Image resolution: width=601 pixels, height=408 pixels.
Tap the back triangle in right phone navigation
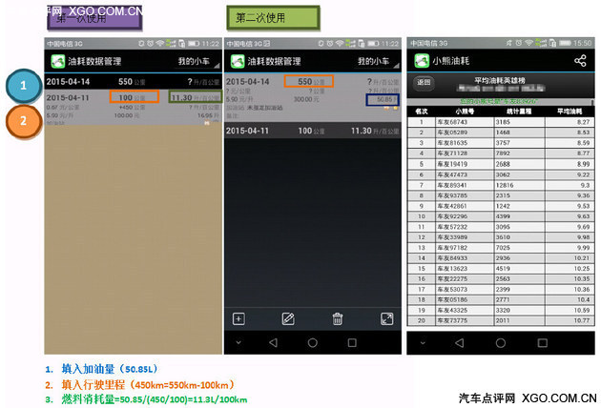pyautogui.click(x=459, y=342)
